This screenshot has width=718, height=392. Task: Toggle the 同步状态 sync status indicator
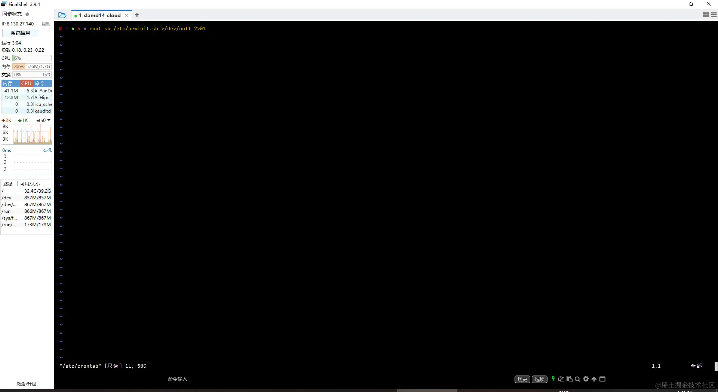[x=27, y=14]
